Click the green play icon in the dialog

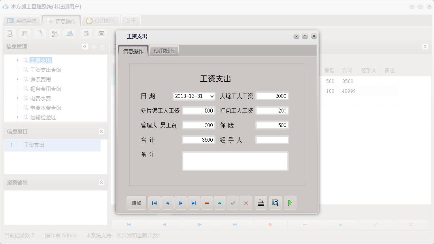290,203
